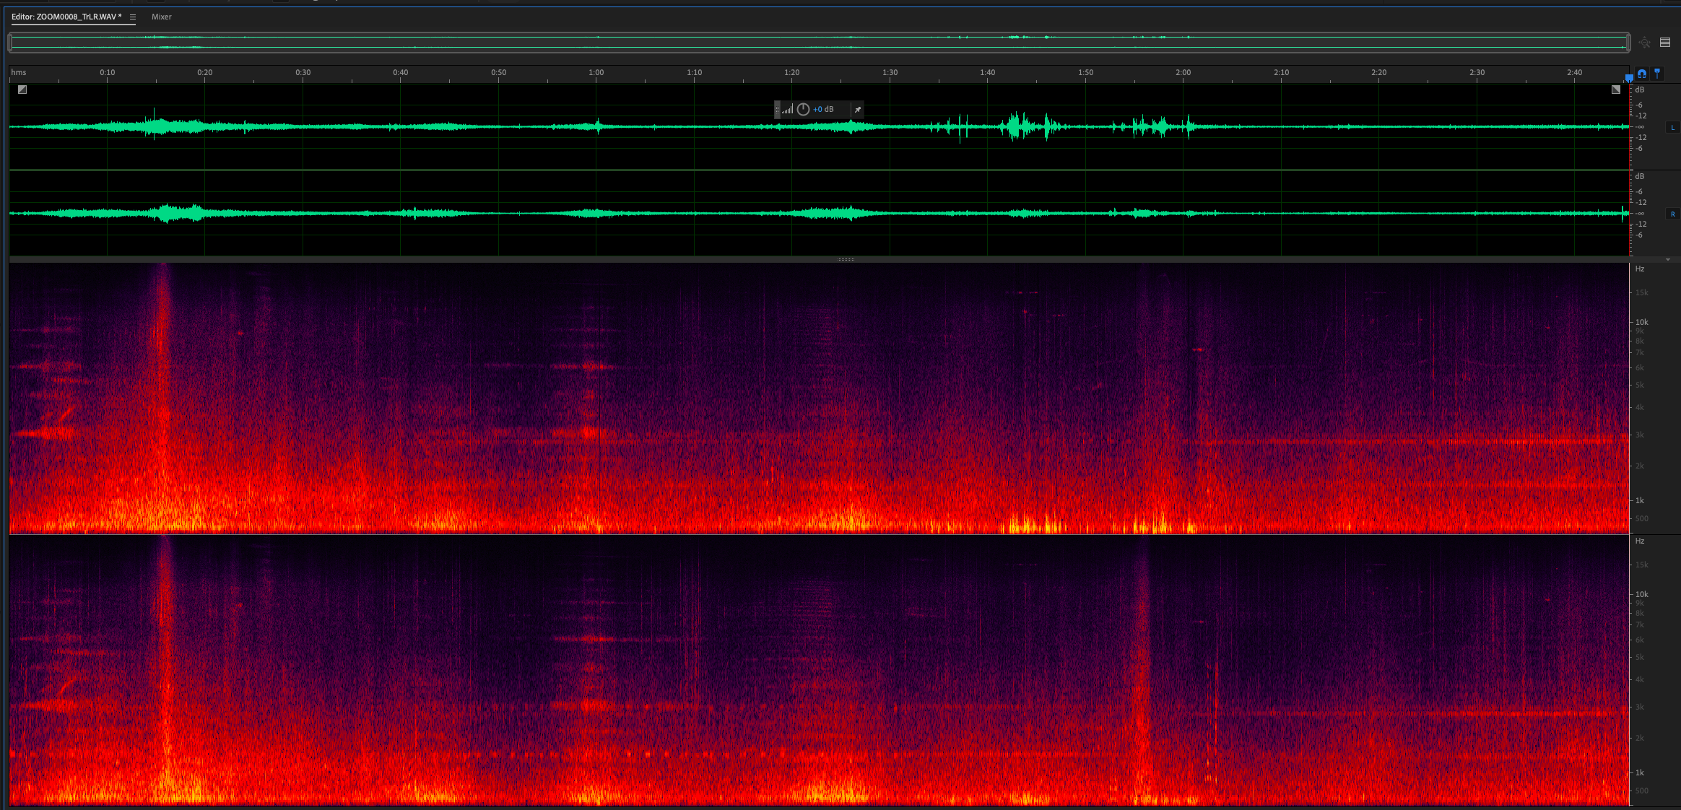Viewport: 1681px width, 810px height.
Task: Click the waveform-spectral divider grip handle
Action: [x=846, y=259]
